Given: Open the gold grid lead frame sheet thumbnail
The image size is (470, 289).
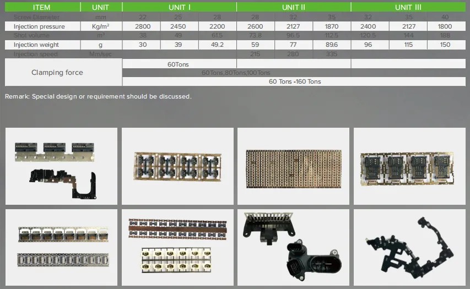Looking at the screenshot, I should point(293,166).
